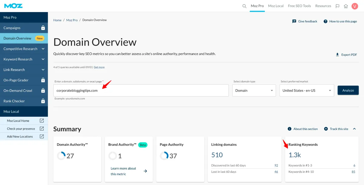The width and height of the screenshot is (364, 185).
Task: Click the On-Page Grader lock icon
Action: tap(43, 80)
